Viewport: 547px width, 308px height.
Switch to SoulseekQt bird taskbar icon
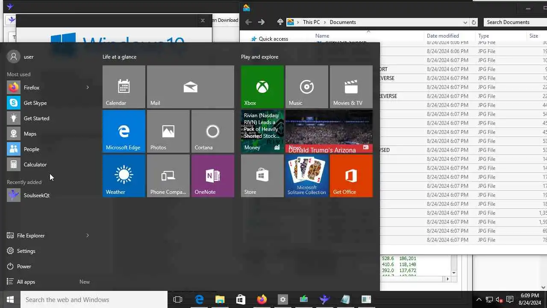[x=324, y=299]
